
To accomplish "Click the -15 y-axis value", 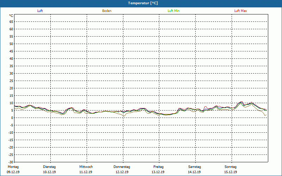I will (x=11, y=140).
